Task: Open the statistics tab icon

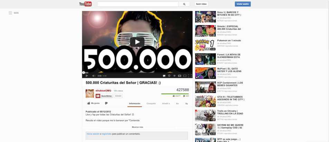Action: pyautogui.click(x=178, y=103)
